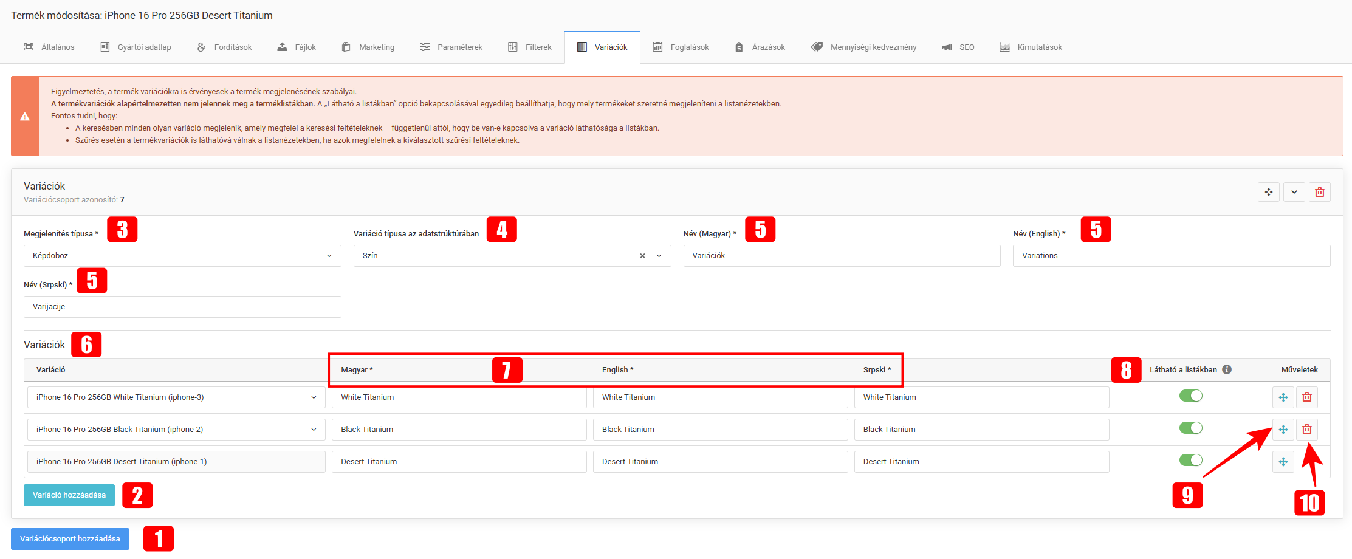The width and height of the screenshot is (1352, 559).
Task: Click the move icon in White Titanium row
Action: (x=1283, y=397)
